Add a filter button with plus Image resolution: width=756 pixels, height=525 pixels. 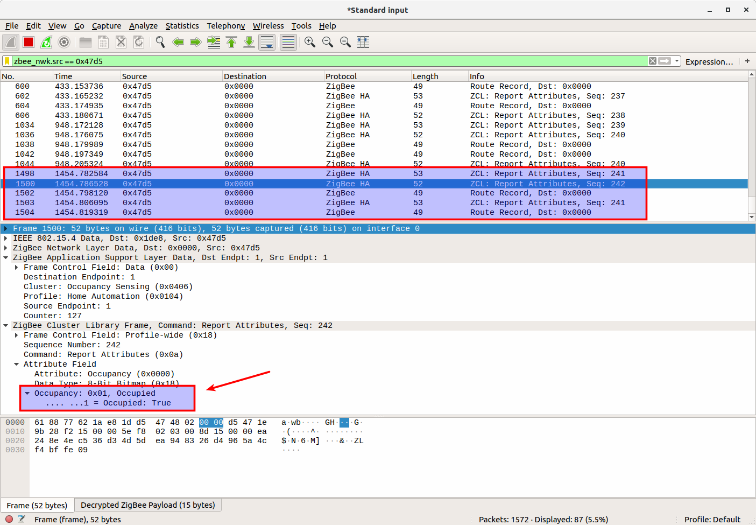coord(747,61)
